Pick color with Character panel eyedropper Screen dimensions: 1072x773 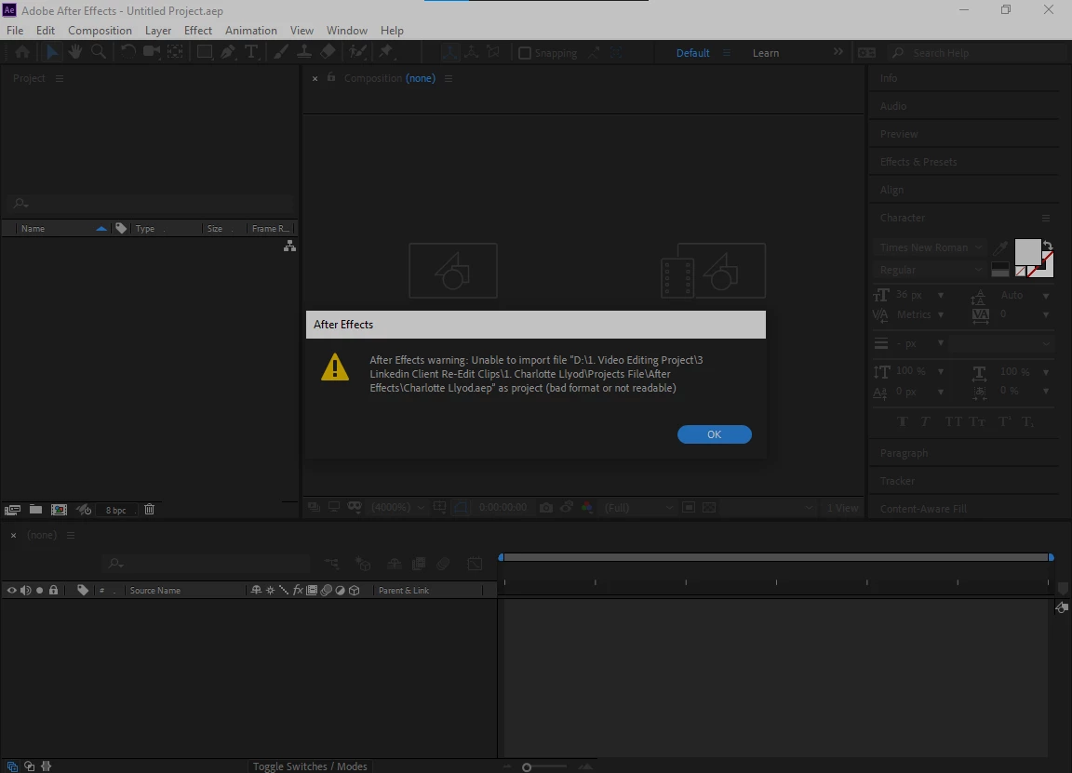1000,247
